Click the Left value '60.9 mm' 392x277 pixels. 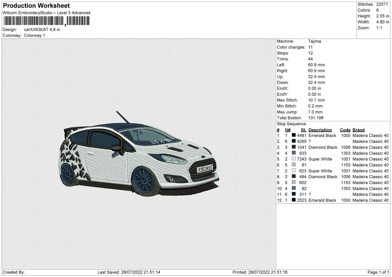(x=316, y=65)
